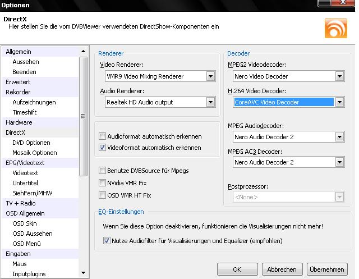
Task: Click the OK button
Action: (x=237, y=269)
